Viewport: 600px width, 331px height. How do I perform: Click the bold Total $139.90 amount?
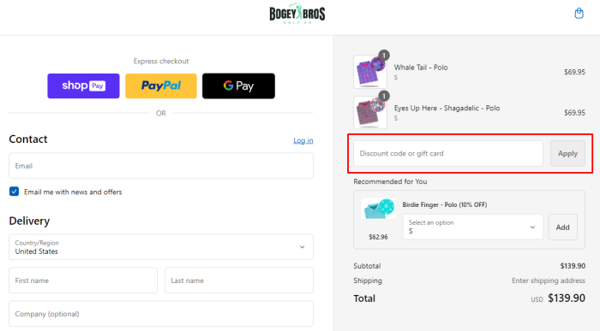pyautogui.click(x=567, y=298)
